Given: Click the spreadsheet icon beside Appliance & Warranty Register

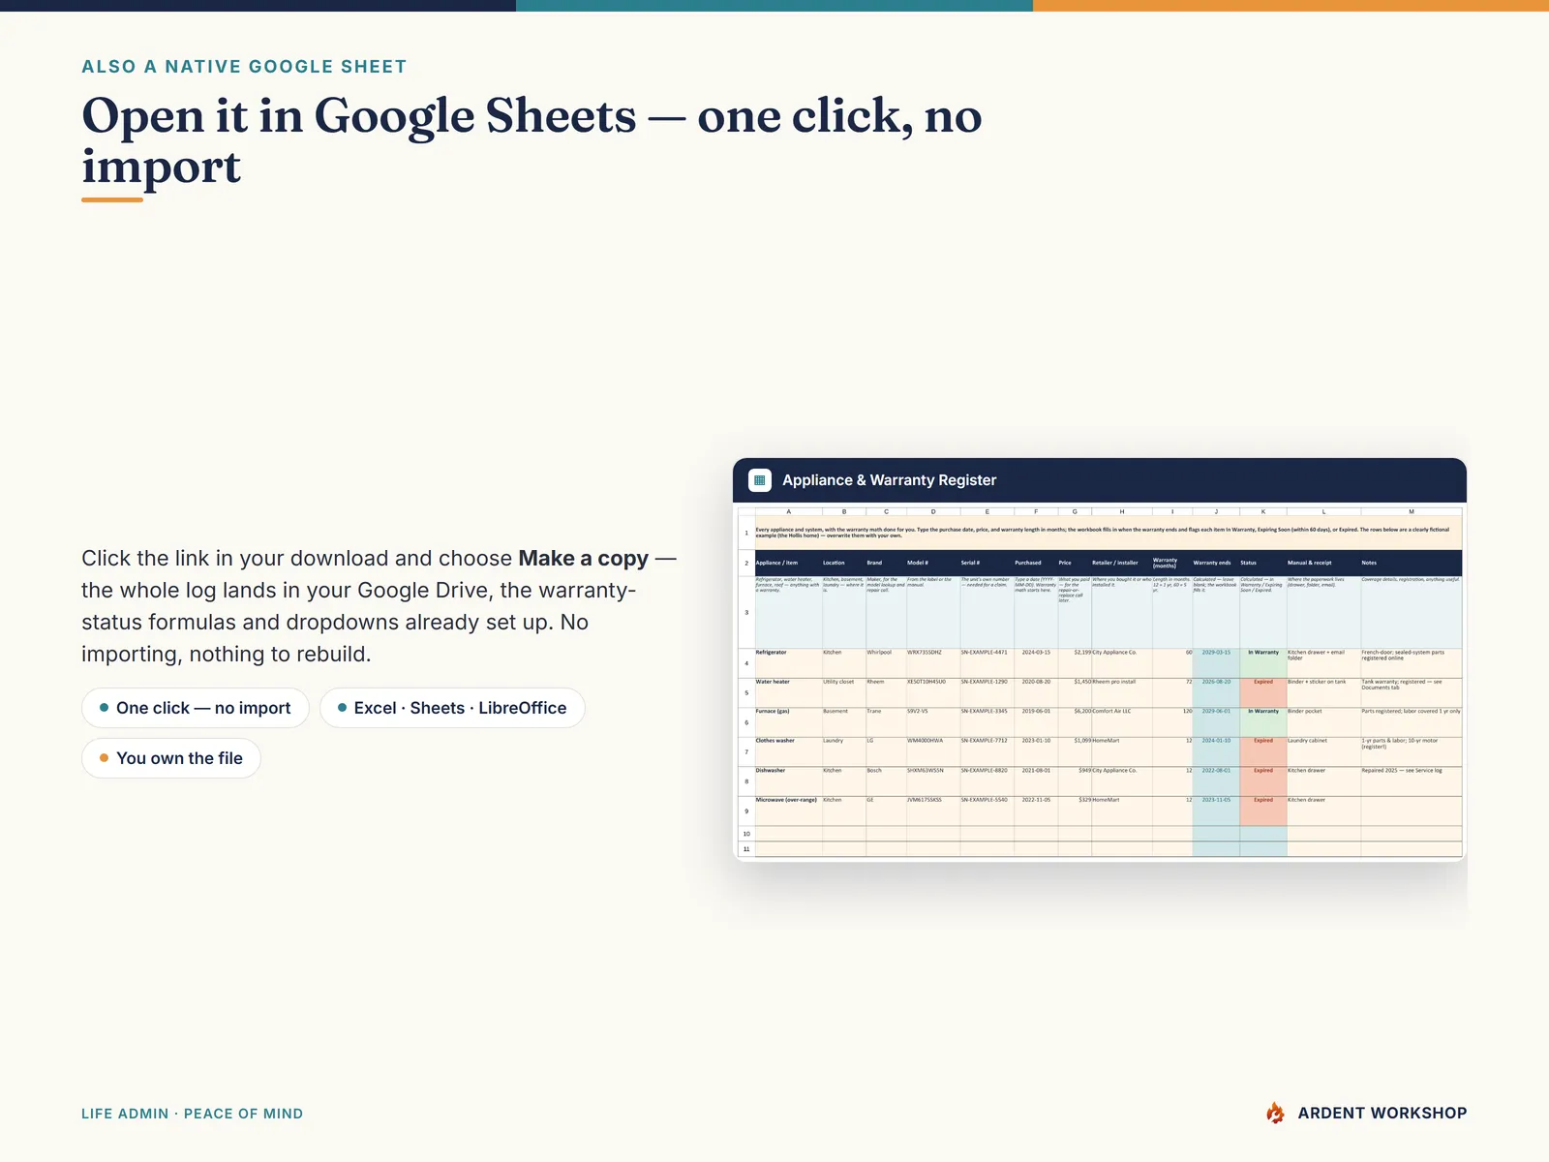Looking at the screenshot, I should 760,480.
